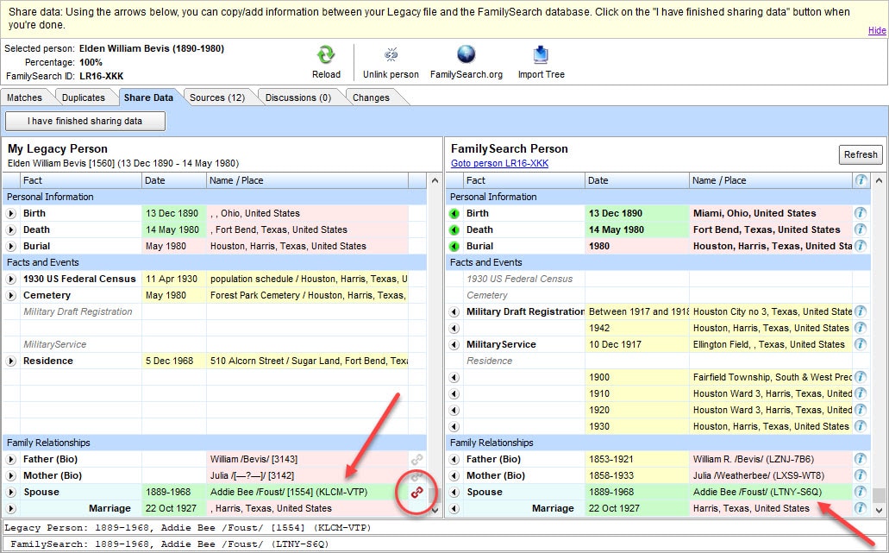Copy FamilySearch 1930 Houston residence arrow
Viewport: 889px width, 553px height.
[x=454, y=427]
